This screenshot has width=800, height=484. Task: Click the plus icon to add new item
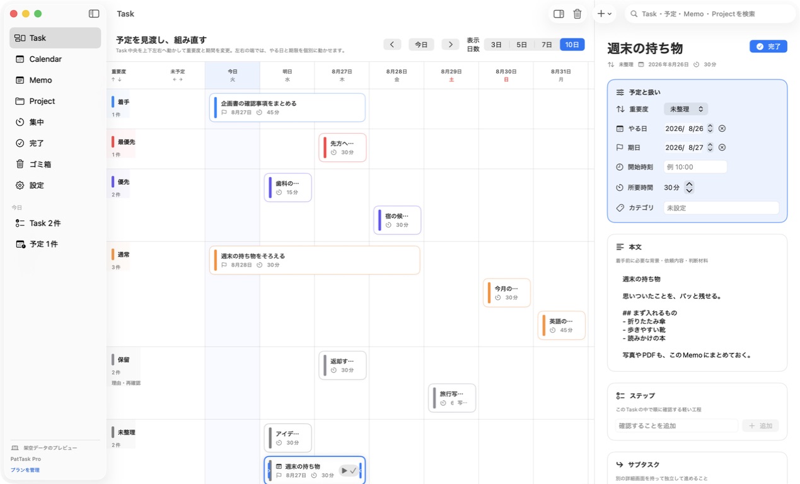[x=601, y=14]
